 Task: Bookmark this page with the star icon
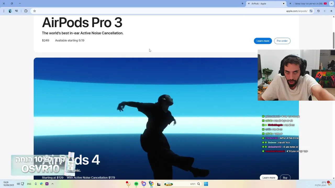pyautogui.click(x=34, y=11)
